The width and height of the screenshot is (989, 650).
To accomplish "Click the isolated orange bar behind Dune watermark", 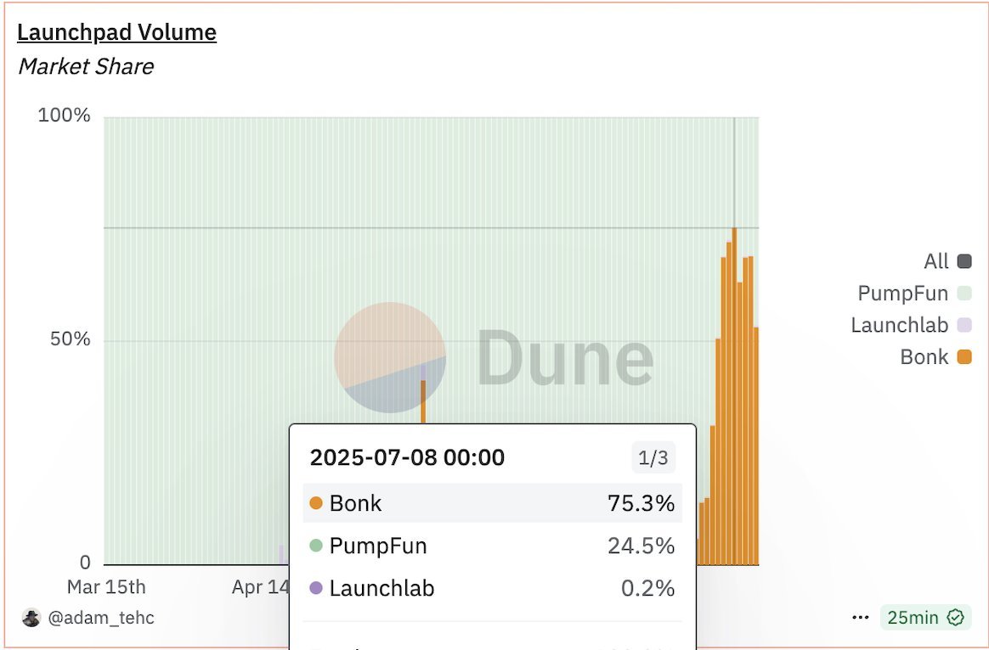I will 423,402.
